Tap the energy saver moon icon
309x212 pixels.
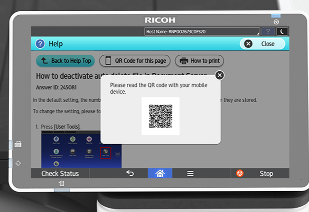tap(282, 31)
